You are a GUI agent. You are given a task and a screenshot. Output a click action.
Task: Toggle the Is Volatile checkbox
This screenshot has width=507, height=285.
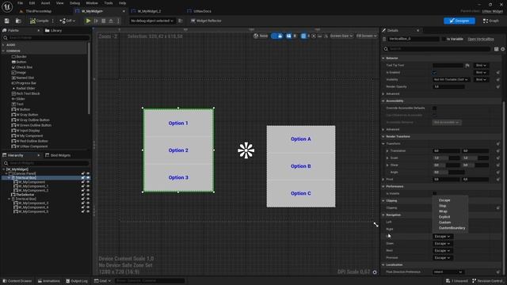[435, 193]
